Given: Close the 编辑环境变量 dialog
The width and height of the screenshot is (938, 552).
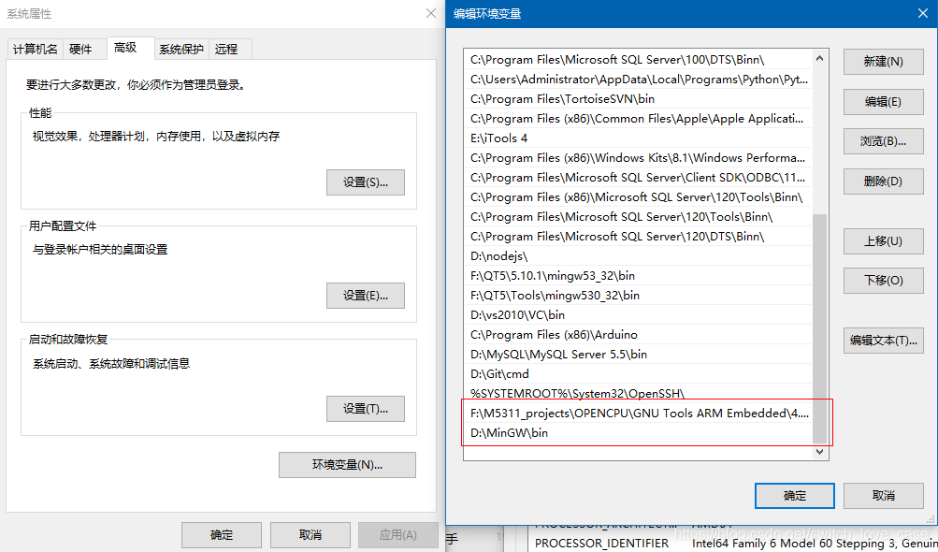Looking at the screenshot, I should (923, 13).
